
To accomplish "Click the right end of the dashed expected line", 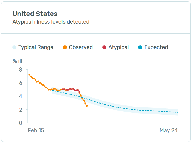I will coord(177,112).
